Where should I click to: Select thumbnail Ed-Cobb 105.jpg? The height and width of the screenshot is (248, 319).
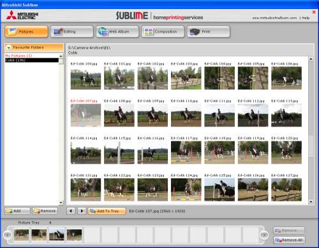coord(253,78)
